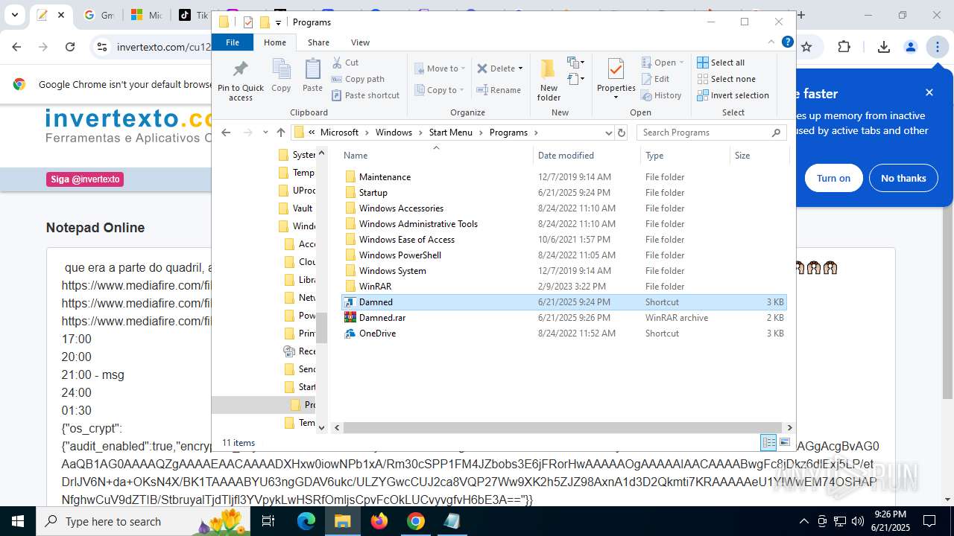Click Turn on in Chrome popup
Screen dimensions: 954x536
pos(833,178)
